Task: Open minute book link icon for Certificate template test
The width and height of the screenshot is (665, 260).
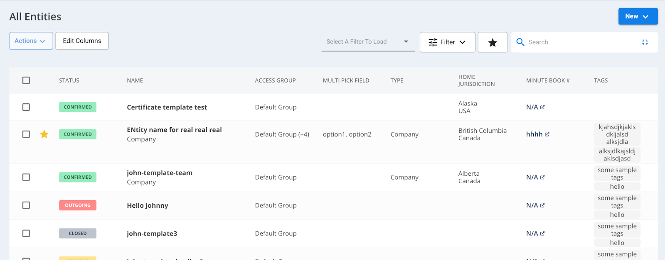Action: pyautogui.click(x=542, y=107)
